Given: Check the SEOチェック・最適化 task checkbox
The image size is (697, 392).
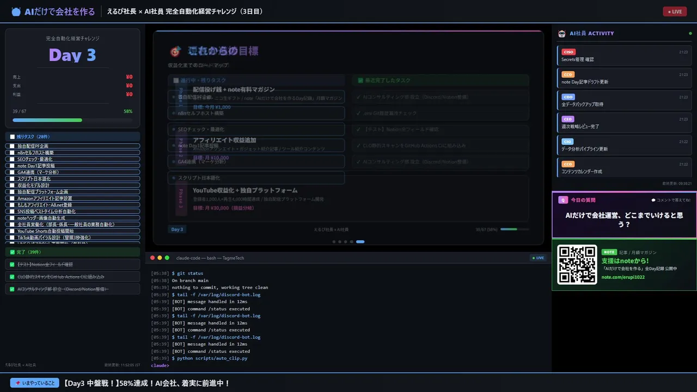Looking at the screenshot, I should (x=12, y=159).
